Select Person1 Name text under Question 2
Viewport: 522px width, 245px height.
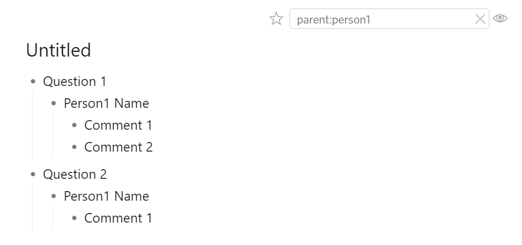pos(106,196)
